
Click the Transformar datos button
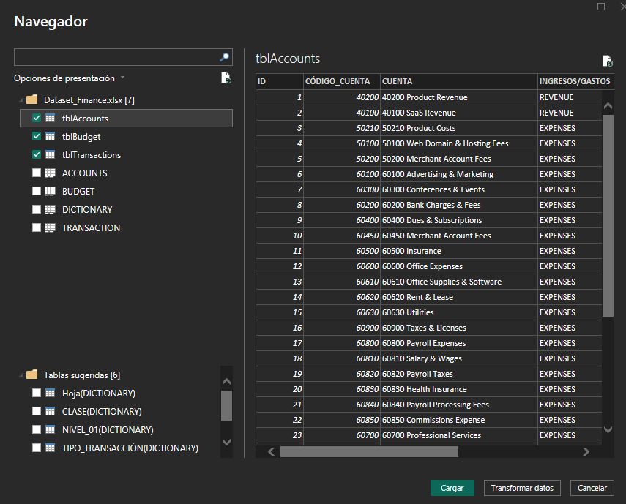click(522, 488)
